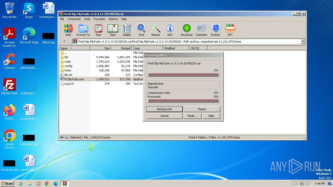Viewport: 333px width, 187px height.
Task: Open the Commands menu
Action: [x=74, y=19]
